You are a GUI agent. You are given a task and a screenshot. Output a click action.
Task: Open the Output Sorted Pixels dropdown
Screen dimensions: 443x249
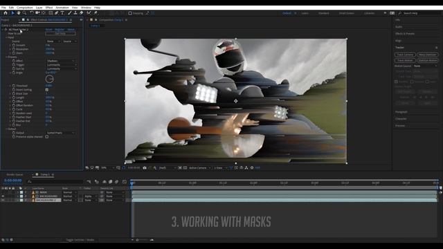click(x=60, y=133)
